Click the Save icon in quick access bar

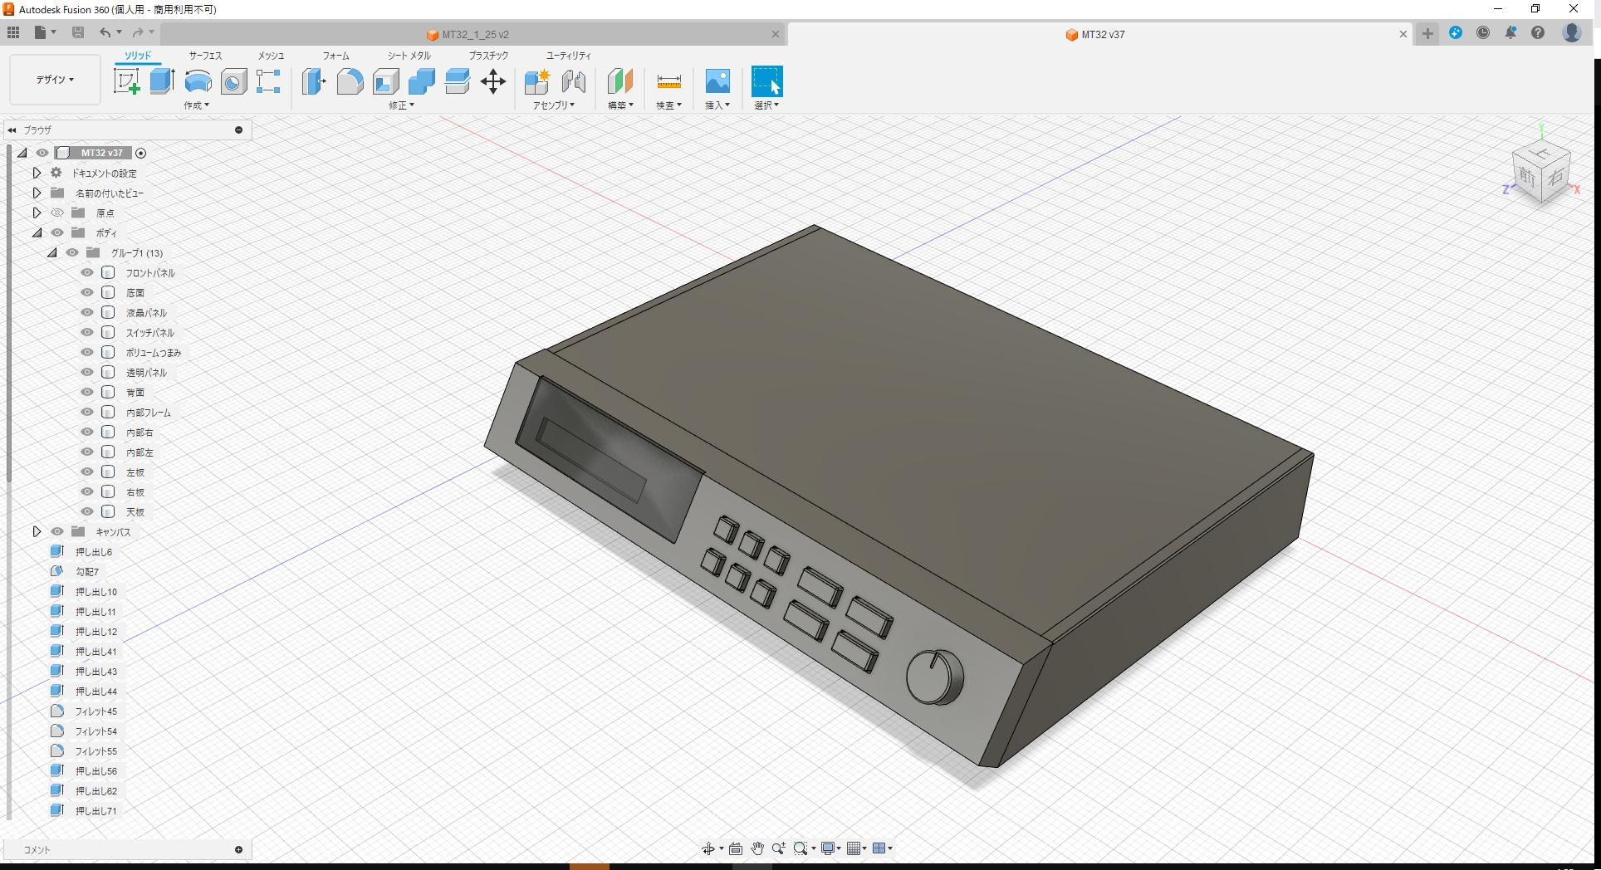pos(78,32)
